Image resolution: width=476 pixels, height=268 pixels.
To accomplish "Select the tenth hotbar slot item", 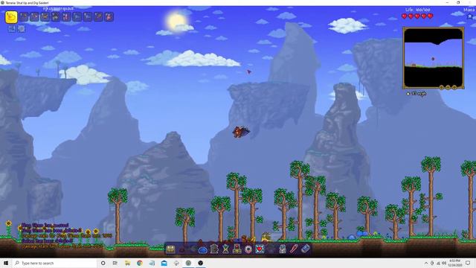I will tap(109, 16).
